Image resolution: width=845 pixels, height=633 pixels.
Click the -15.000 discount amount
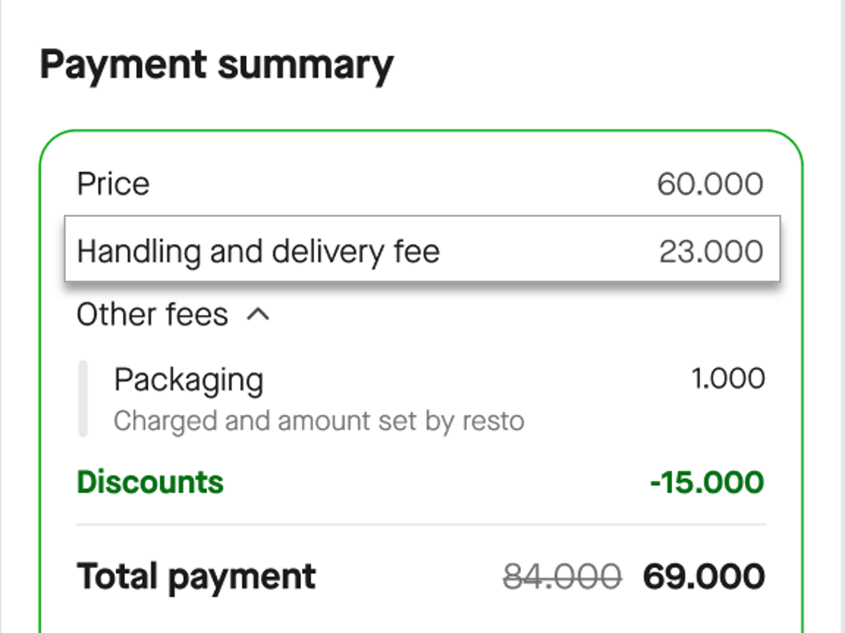pos(707,483)
